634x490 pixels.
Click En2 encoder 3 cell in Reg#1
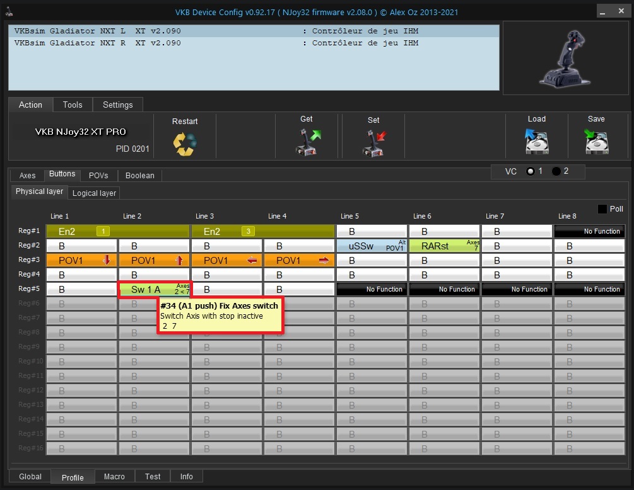263,231
